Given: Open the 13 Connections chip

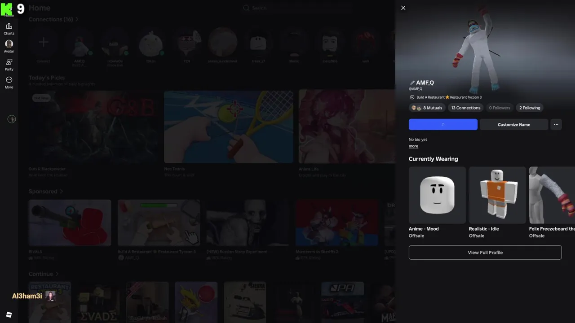Looking at the screenshot, I should [x=466, y=108].
